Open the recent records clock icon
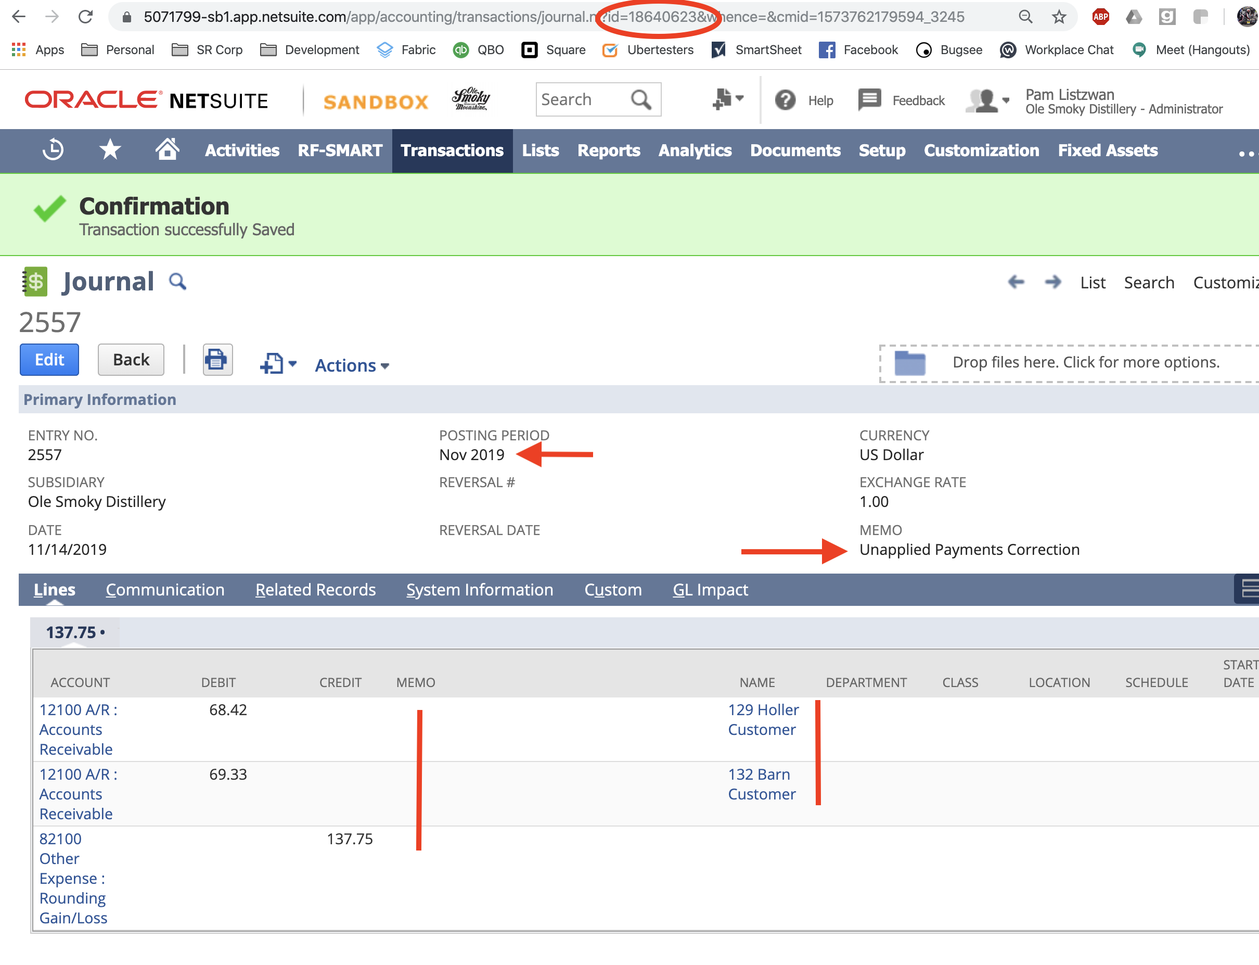 (54, 150)
